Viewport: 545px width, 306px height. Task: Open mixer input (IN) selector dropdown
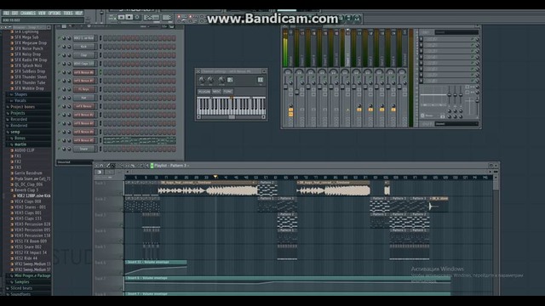456,32
